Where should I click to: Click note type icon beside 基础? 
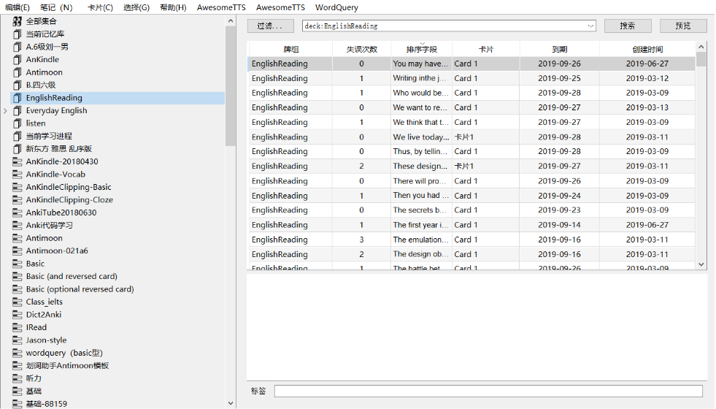[x=18, y=391]
